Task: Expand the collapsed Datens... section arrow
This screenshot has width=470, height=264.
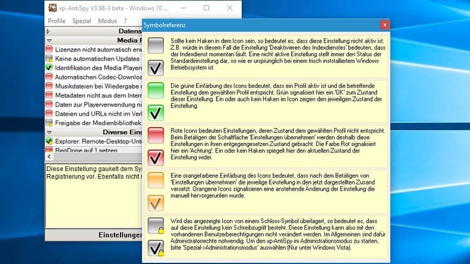Action: coord(48,31)
